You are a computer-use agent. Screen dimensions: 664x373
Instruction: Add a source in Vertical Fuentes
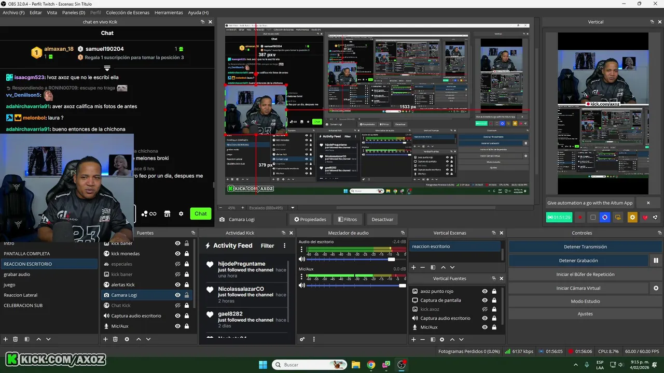click(x=413, y=339)
